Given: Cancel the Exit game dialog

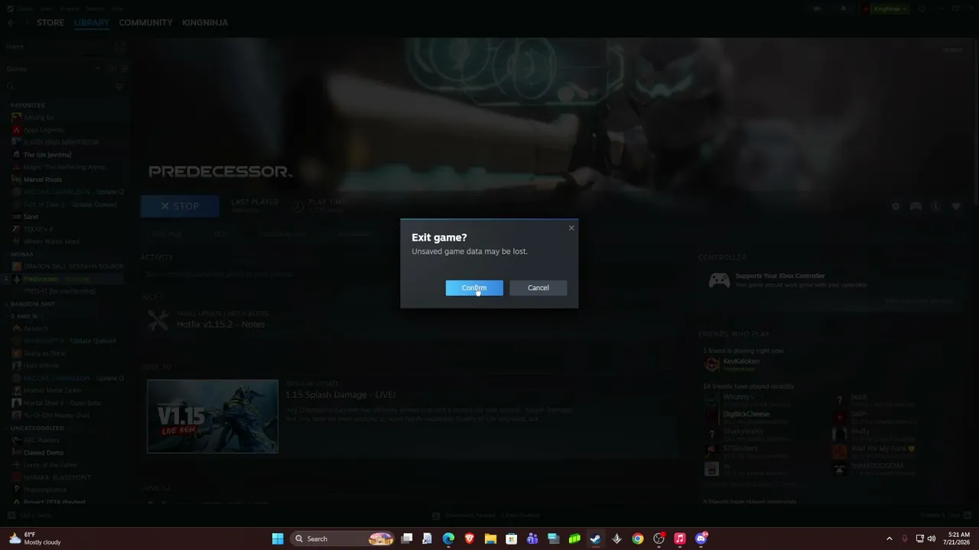Looking at the screenshot, I should point(538,288).
